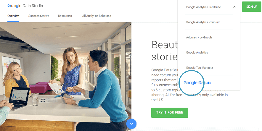Open Google Tag Manager from menu
Image resolution: width=262 pixels, height=131 pixels.
click(x=200, y=68)
